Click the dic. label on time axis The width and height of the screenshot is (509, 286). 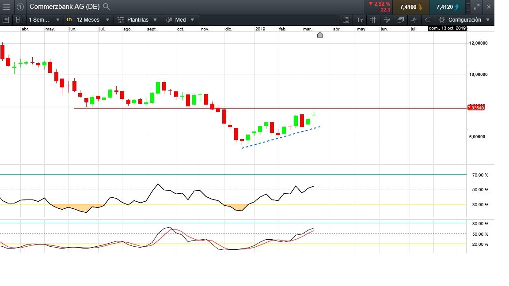pyautogui.click(x=228, y=29)
